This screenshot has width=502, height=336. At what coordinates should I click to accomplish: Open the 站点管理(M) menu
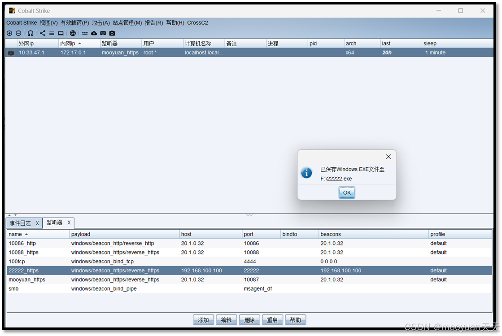point(127,23)
